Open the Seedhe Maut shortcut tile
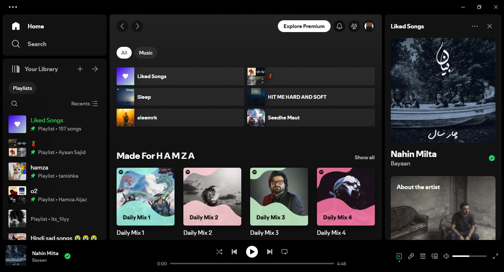The image size is (504, 272). click(311, 118)
